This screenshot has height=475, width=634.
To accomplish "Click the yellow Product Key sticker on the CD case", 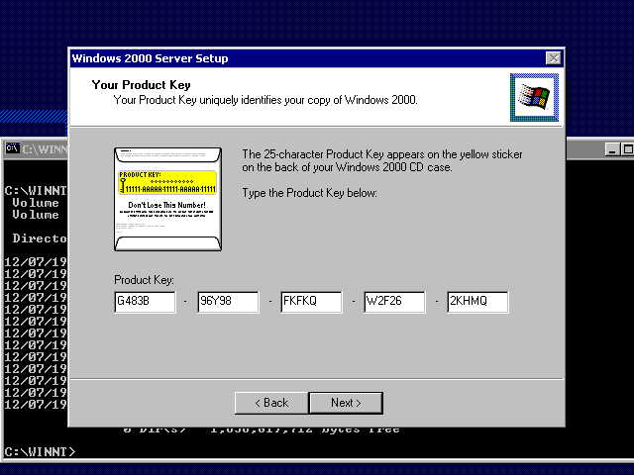I will pyautogui.click(x=166, y=183).
